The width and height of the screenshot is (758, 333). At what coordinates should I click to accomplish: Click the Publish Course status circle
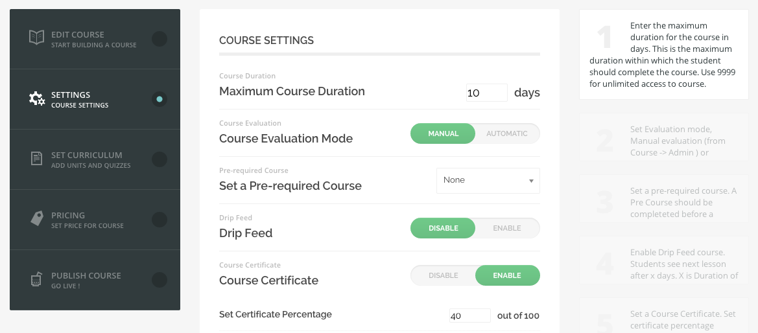160,279
